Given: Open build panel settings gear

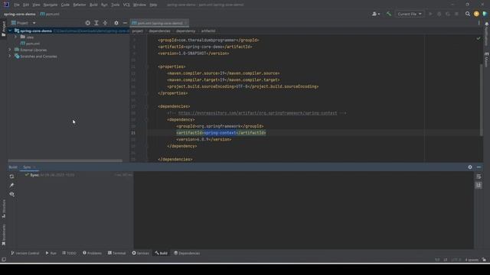Looking at the screenshot, I should [x=470, y=167].
